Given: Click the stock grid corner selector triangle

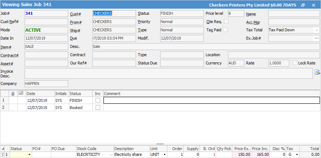Looking at the screenshot, I should (x=3, y=149).
